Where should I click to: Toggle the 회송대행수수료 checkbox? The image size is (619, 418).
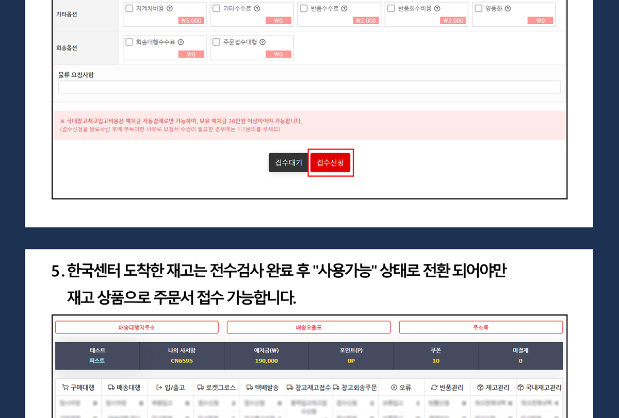click(129, 42)
